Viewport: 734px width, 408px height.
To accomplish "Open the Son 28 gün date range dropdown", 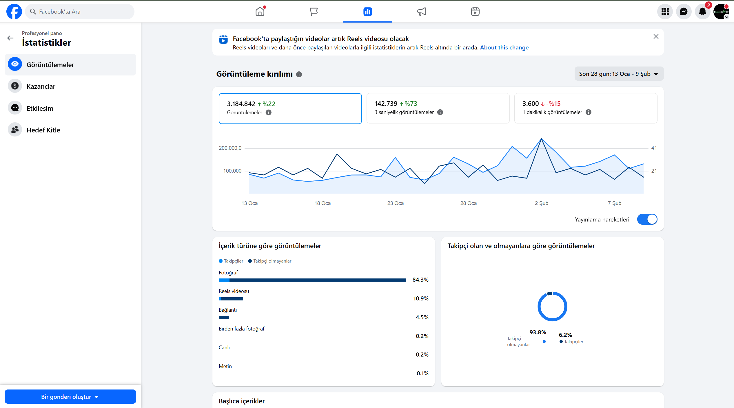I will [x=619, y=74].
